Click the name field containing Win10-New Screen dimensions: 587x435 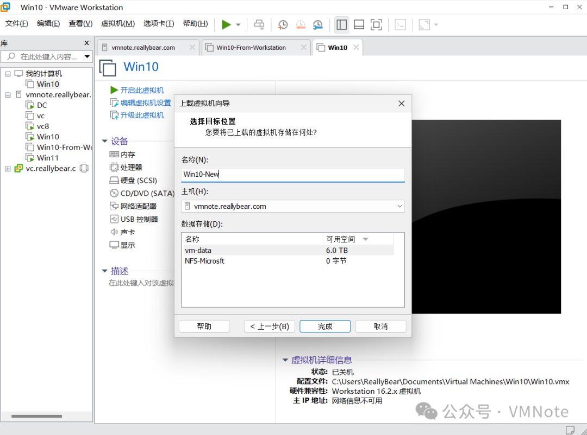click(293, 175)
